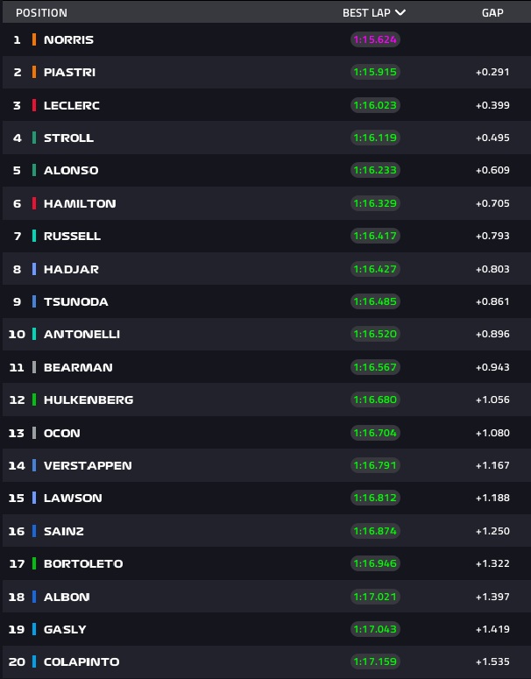Click the dropdown chevron next to BEST LAP
Image resolution: width=531 pixels, height=679 pixels.
point(400,13)
